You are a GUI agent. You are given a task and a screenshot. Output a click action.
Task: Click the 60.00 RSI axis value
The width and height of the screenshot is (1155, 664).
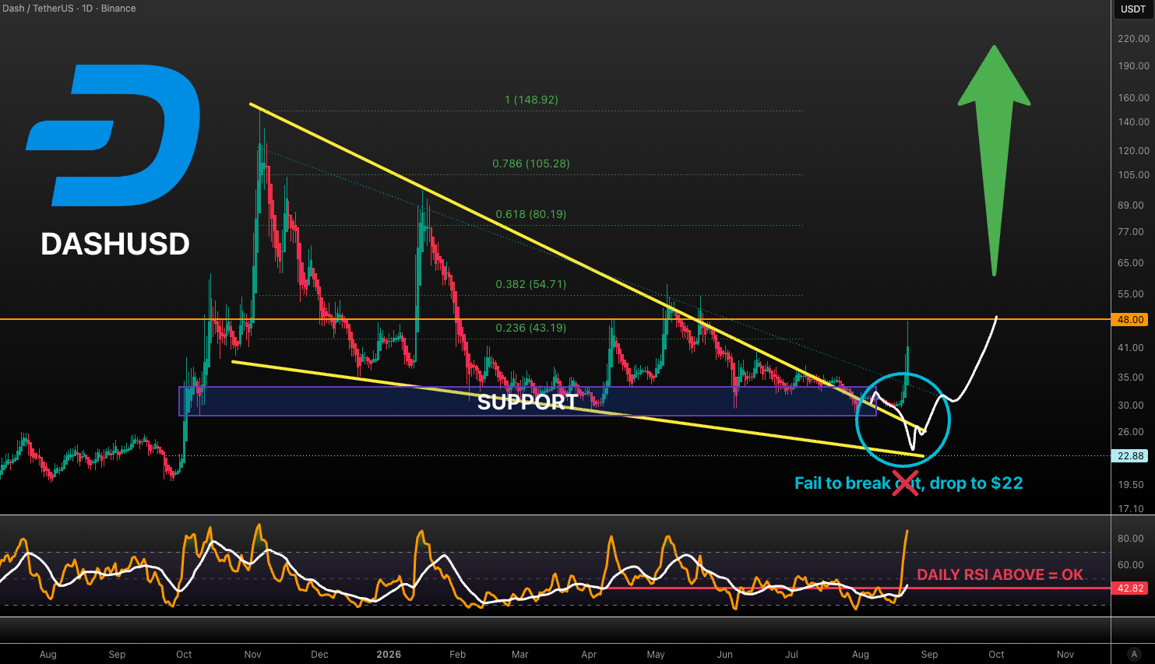click(1131, 565)
